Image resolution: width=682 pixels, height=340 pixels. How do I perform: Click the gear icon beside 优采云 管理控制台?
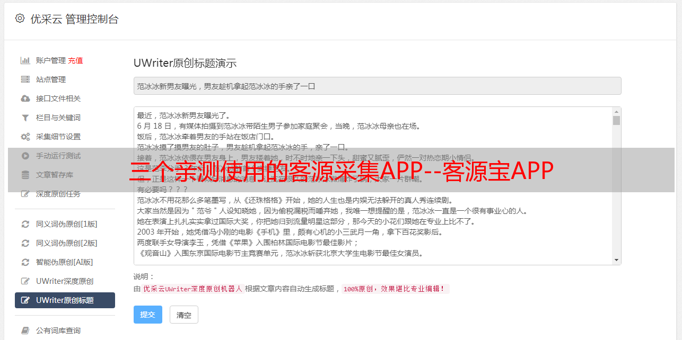pyautogui.click(x=20, y=19)
